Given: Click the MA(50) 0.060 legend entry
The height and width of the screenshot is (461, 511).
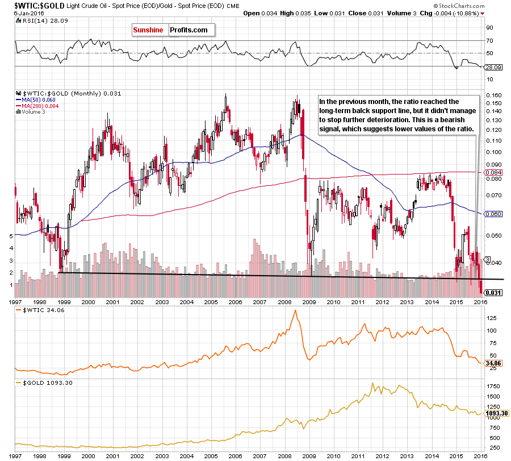Looking at the screenshot, I should coord(36,100).
